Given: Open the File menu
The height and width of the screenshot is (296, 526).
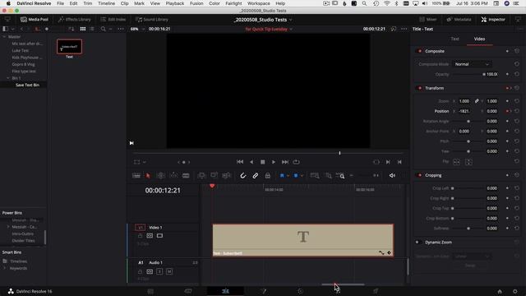Looking at the screenshot, I should (x=60, y=3).
